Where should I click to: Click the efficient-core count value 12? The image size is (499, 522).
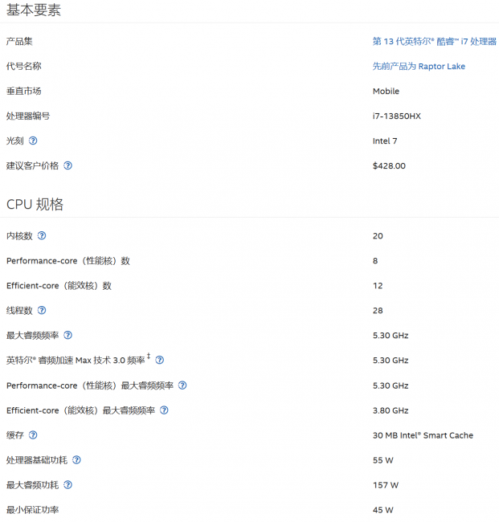point(378,286)
